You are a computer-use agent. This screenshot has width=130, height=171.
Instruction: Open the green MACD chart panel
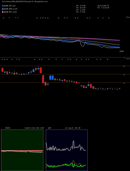22,150
